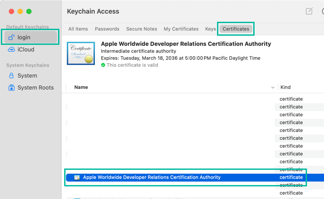Close the Keychain Access window

11,11
